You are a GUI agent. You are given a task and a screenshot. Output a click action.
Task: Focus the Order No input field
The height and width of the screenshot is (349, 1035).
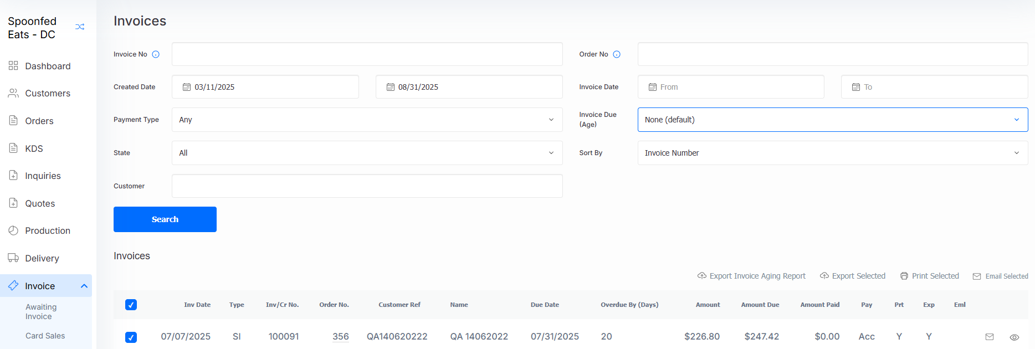click(x=833, y=54)
